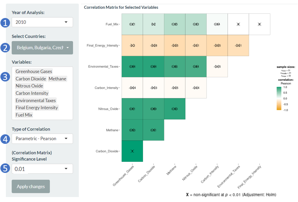Open the Type of Correlation dropdown
The image size is (298, 202).
[x=42, y=138]
